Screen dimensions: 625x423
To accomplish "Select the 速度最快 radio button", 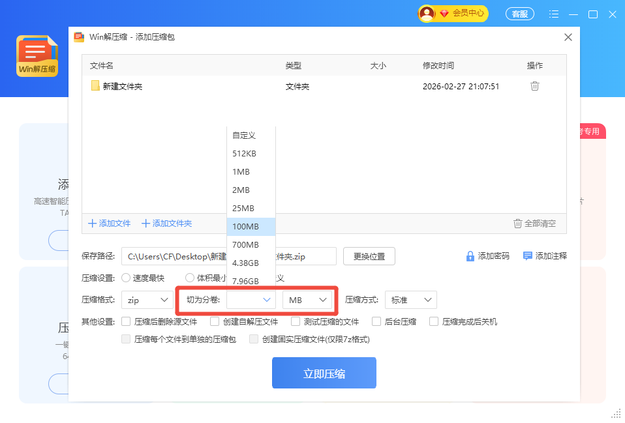I will pos(126,278).
